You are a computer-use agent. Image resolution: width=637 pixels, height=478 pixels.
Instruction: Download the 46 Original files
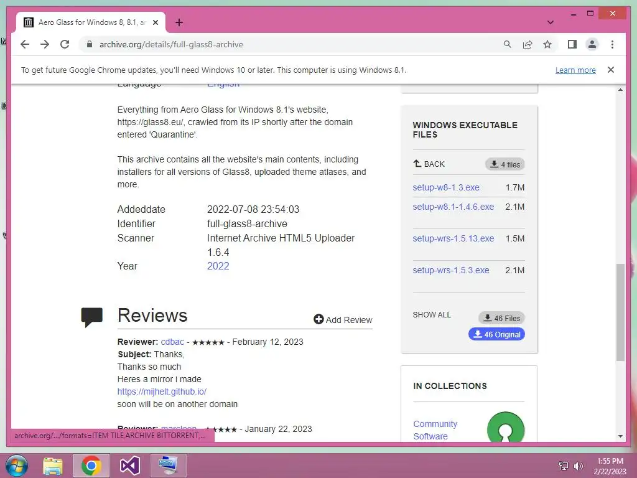tap(496, 334)
